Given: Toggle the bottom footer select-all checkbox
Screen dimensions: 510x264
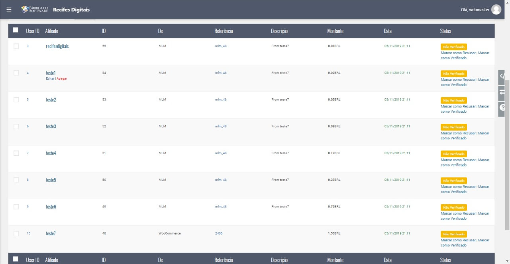Looking at the screenshot, I should pyautogui.click(x=16, y=259).
